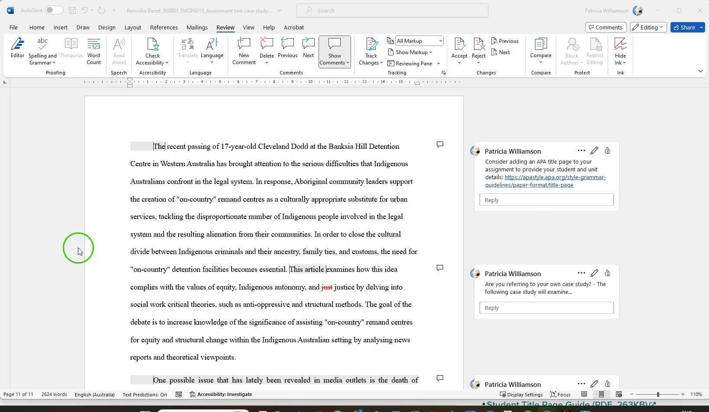Click the Share button
This screenshot has width=709, height=412.
687,27
